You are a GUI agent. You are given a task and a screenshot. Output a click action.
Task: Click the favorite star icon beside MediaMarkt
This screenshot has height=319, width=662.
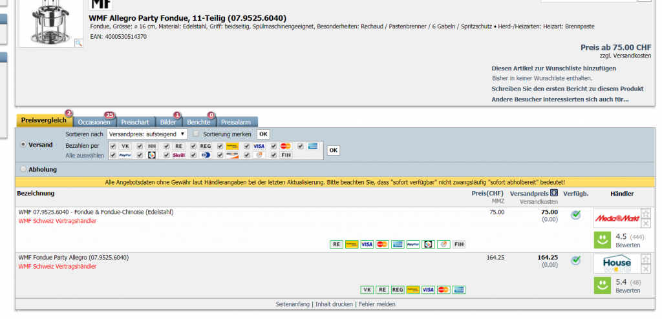coord(645,214)
